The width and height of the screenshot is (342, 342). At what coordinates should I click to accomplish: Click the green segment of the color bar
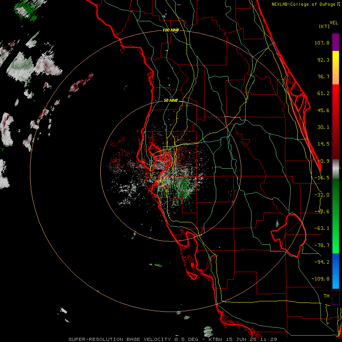point(336,216)
